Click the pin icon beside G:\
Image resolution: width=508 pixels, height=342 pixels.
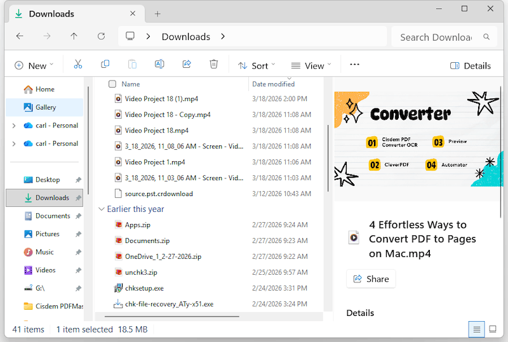coord(78,288)
